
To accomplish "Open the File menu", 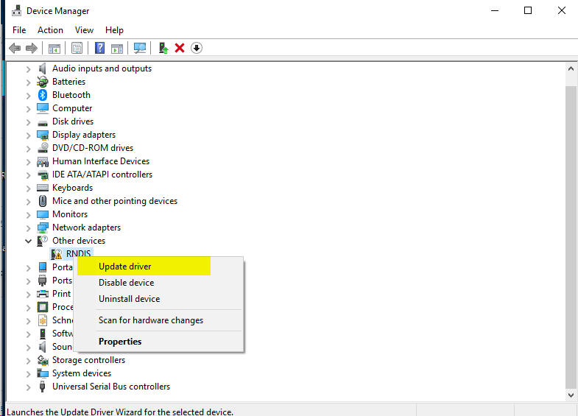I will pyautogui.click(x=19, y=30).
